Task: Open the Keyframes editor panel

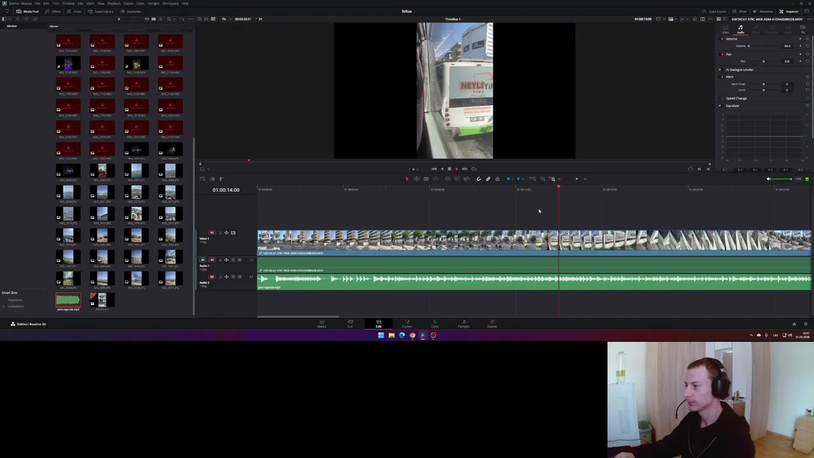Action: coord(131,11)
